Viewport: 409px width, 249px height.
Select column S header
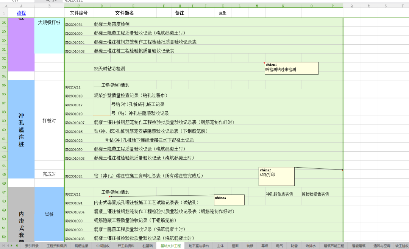coord(386,6)
